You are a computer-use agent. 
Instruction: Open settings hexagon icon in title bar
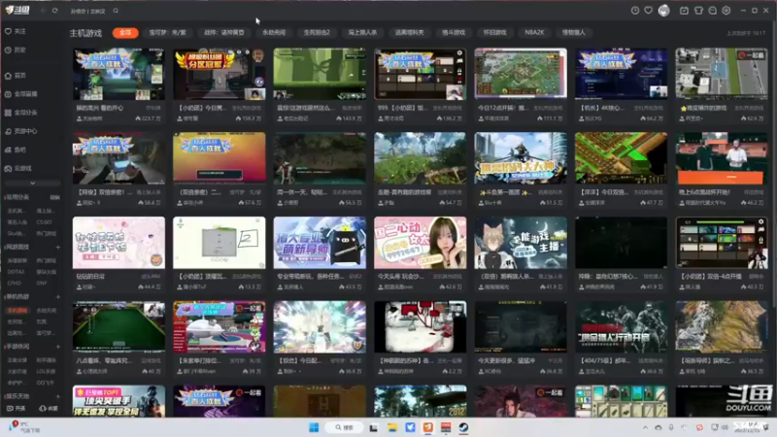726,11
